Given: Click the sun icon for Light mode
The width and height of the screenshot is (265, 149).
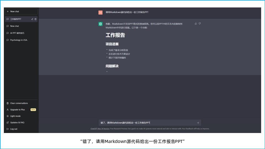Looking at the screenshot, I should pyautogui.click(x=8, y=116).
